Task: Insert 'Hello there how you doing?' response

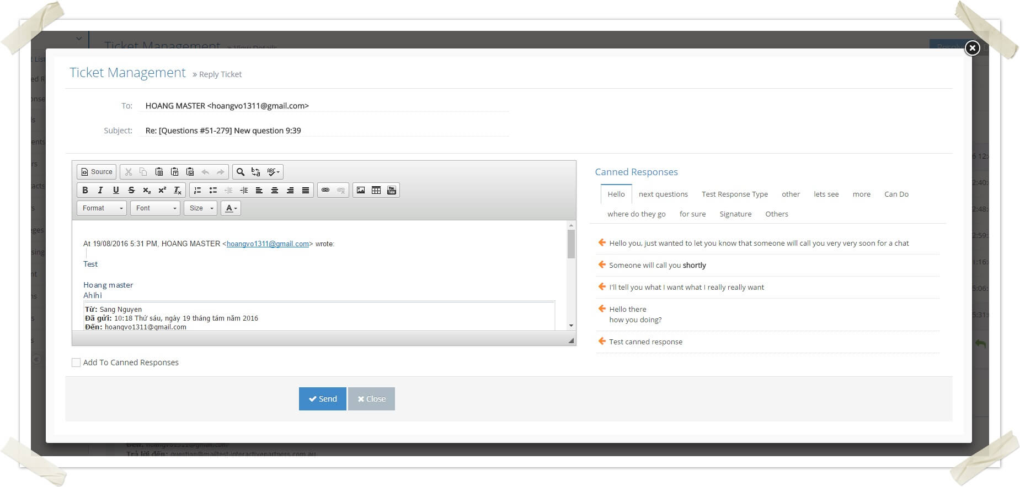Action: 602,309
